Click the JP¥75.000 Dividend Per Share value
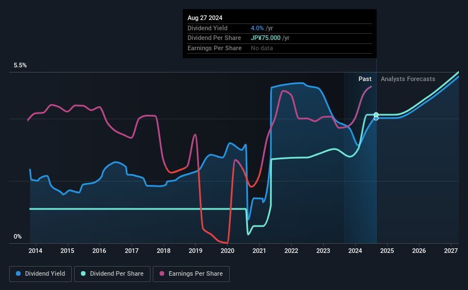This screenshot has height=290, width=468. pos(266,38)
